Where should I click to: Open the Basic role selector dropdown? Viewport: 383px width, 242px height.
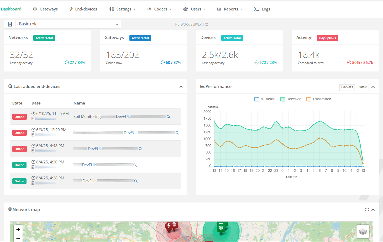[68, 24]
